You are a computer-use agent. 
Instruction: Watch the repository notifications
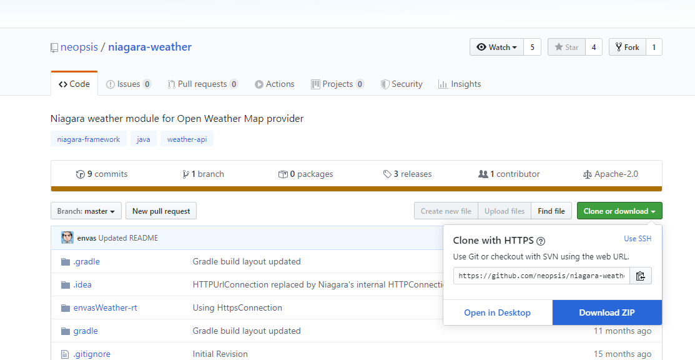click(496, 46)
